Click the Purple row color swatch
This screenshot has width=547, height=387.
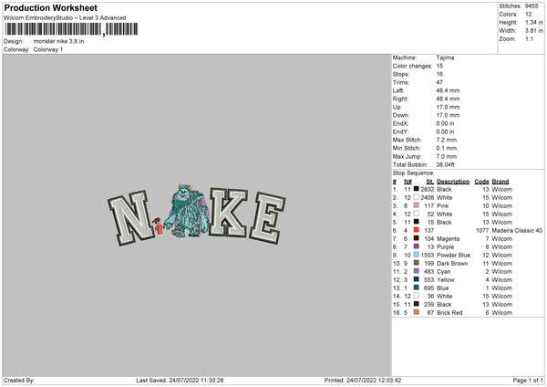[417, 246]
